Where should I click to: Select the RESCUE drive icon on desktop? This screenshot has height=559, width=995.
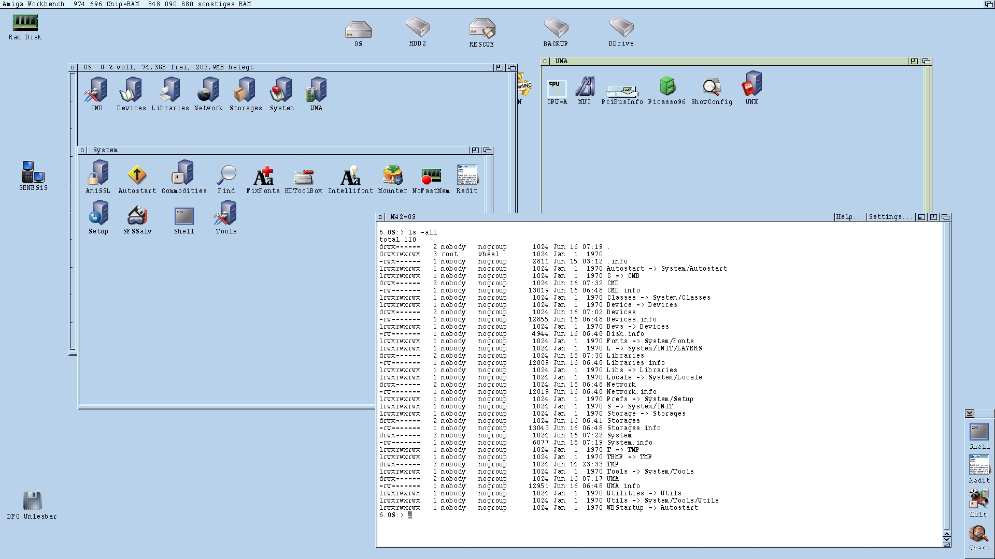click(481, 30)
